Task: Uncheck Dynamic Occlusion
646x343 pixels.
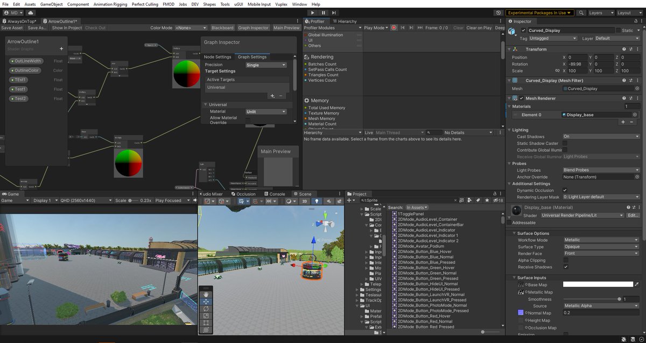Action: point(565,190)
